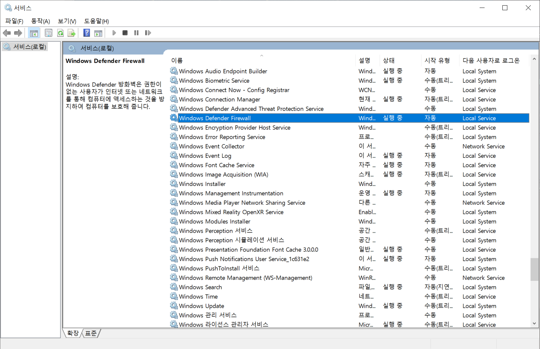
Task: Select Windows Perception 시뮬레이션 서비스 row
Action: (x=349, y=240)
